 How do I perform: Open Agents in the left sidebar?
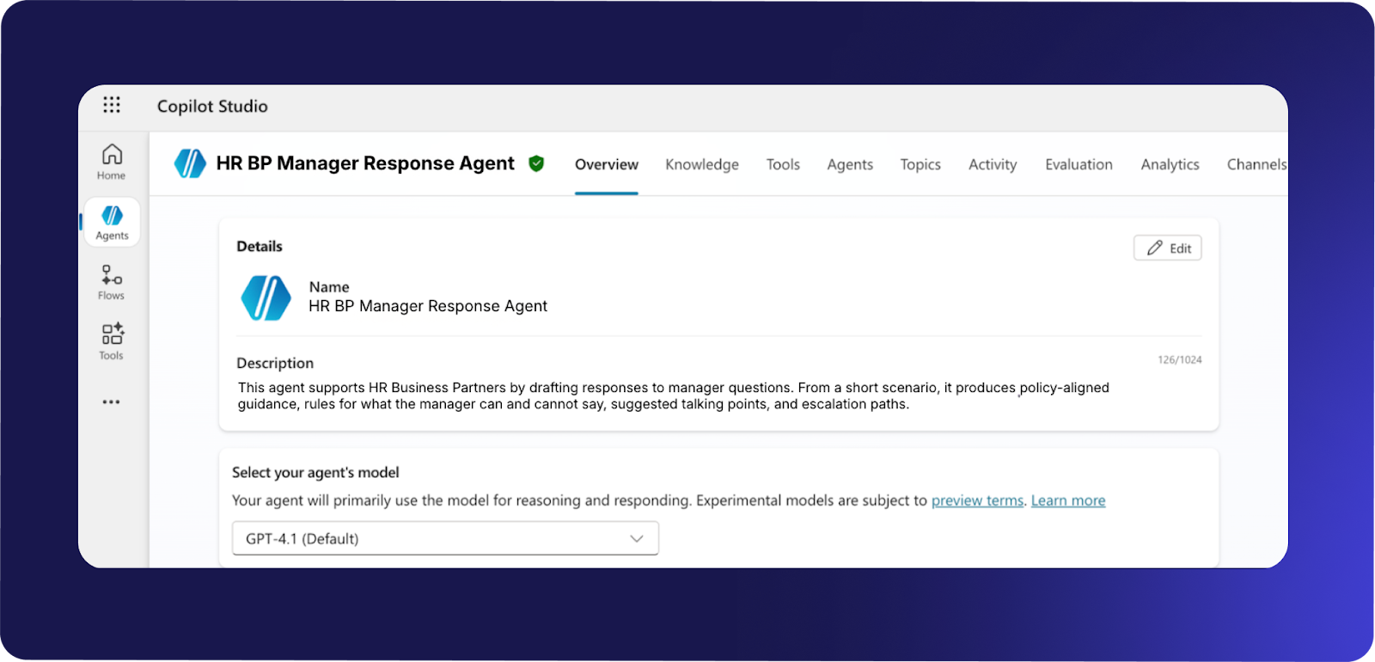tap(112, 223)
